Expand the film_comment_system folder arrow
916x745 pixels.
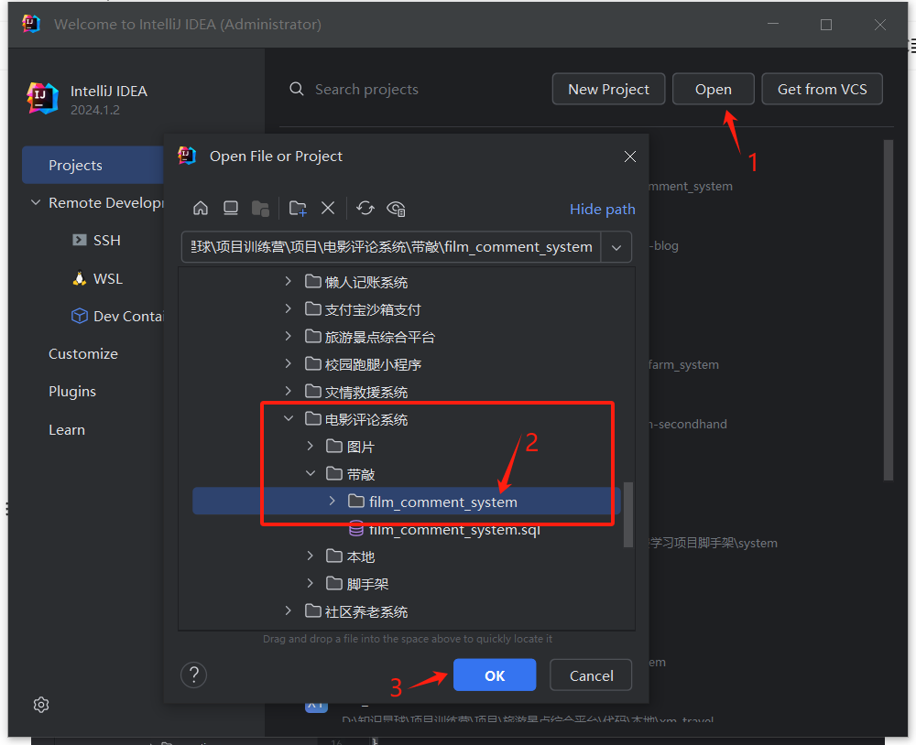click(x=332, y=501)
